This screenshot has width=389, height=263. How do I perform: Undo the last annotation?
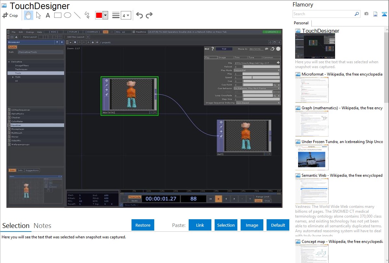pyautogui.click(x=139, y=15)
